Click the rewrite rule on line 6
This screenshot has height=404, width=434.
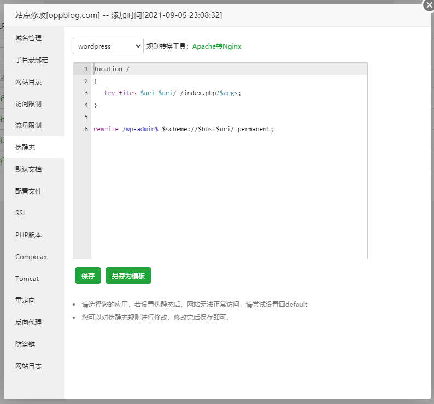click(183, 129)
